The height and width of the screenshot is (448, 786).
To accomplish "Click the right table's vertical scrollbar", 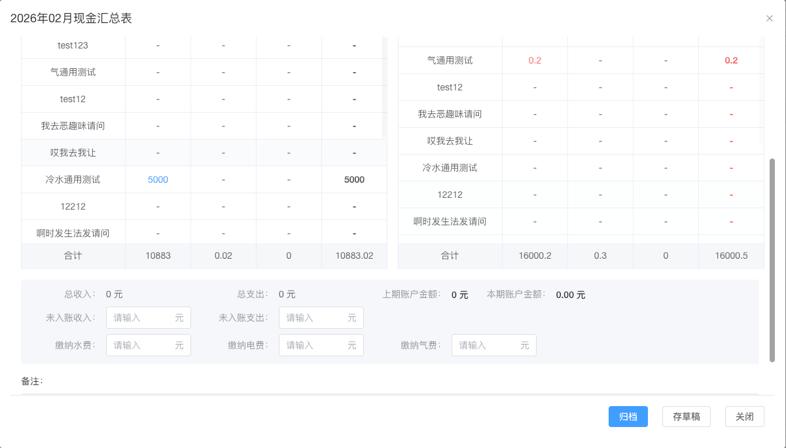I will tap(762, 90).
